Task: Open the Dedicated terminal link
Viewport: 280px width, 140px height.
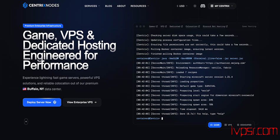Action: [x=176, y=26]
